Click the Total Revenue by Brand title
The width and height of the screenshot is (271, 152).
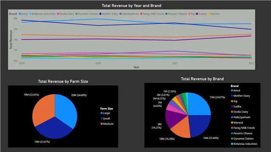(x=202, y=79)
